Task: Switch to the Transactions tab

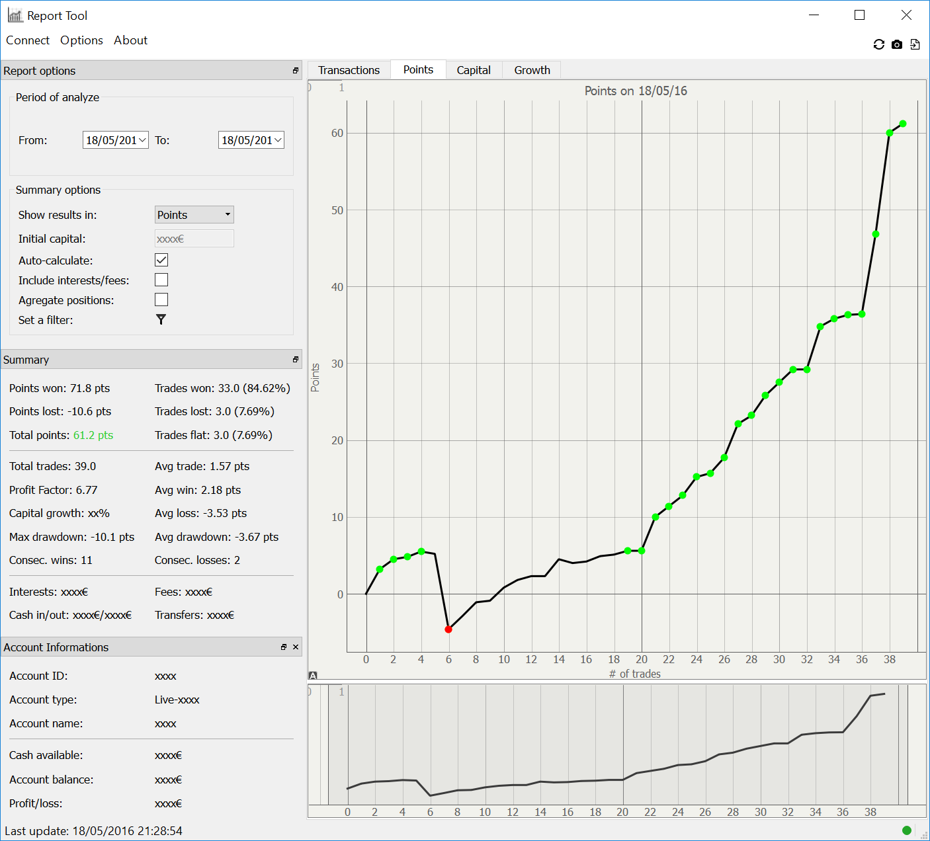Action: (x=349, y=70)
